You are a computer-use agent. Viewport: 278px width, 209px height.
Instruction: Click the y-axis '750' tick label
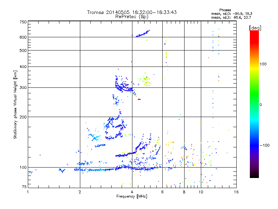(x=23, y=22)
